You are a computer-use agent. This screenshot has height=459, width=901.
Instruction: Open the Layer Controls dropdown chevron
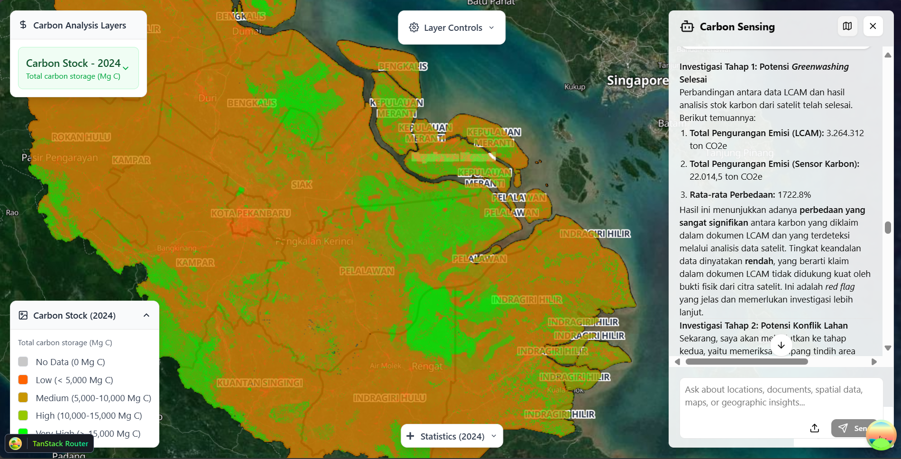(x=491, y=28)
